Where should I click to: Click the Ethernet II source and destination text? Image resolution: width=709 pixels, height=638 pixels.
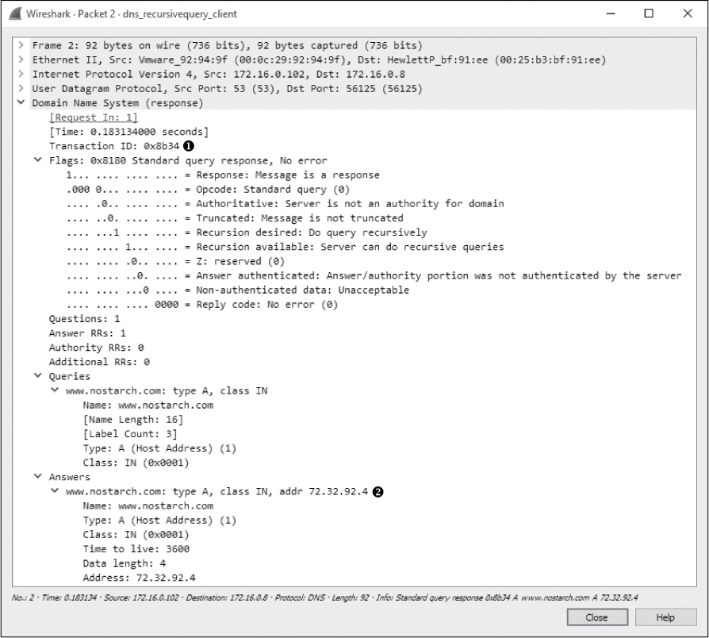319,60
